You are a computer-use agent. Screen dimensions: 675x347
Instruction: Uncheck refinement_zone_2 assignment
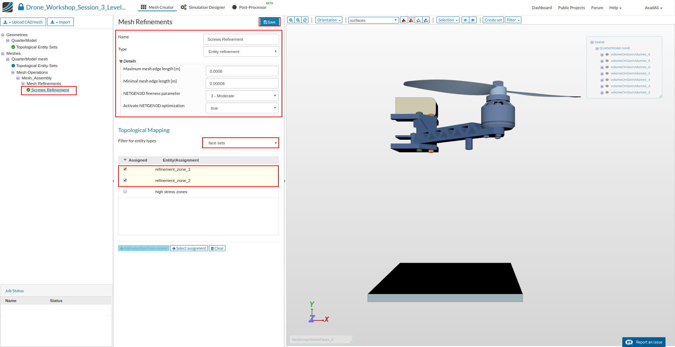[125, 181]
